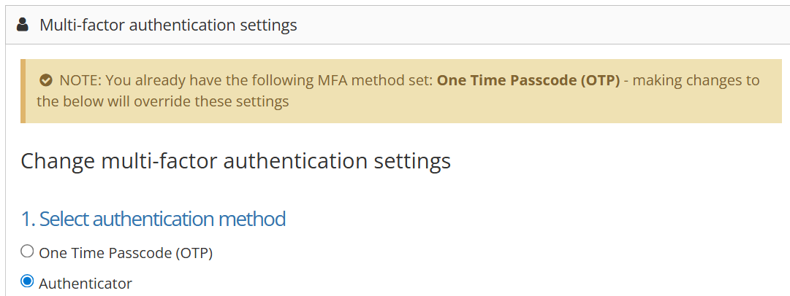Select the One Time Passcode (OTP) radio button

pyautogui.click(x=27, y=252)
